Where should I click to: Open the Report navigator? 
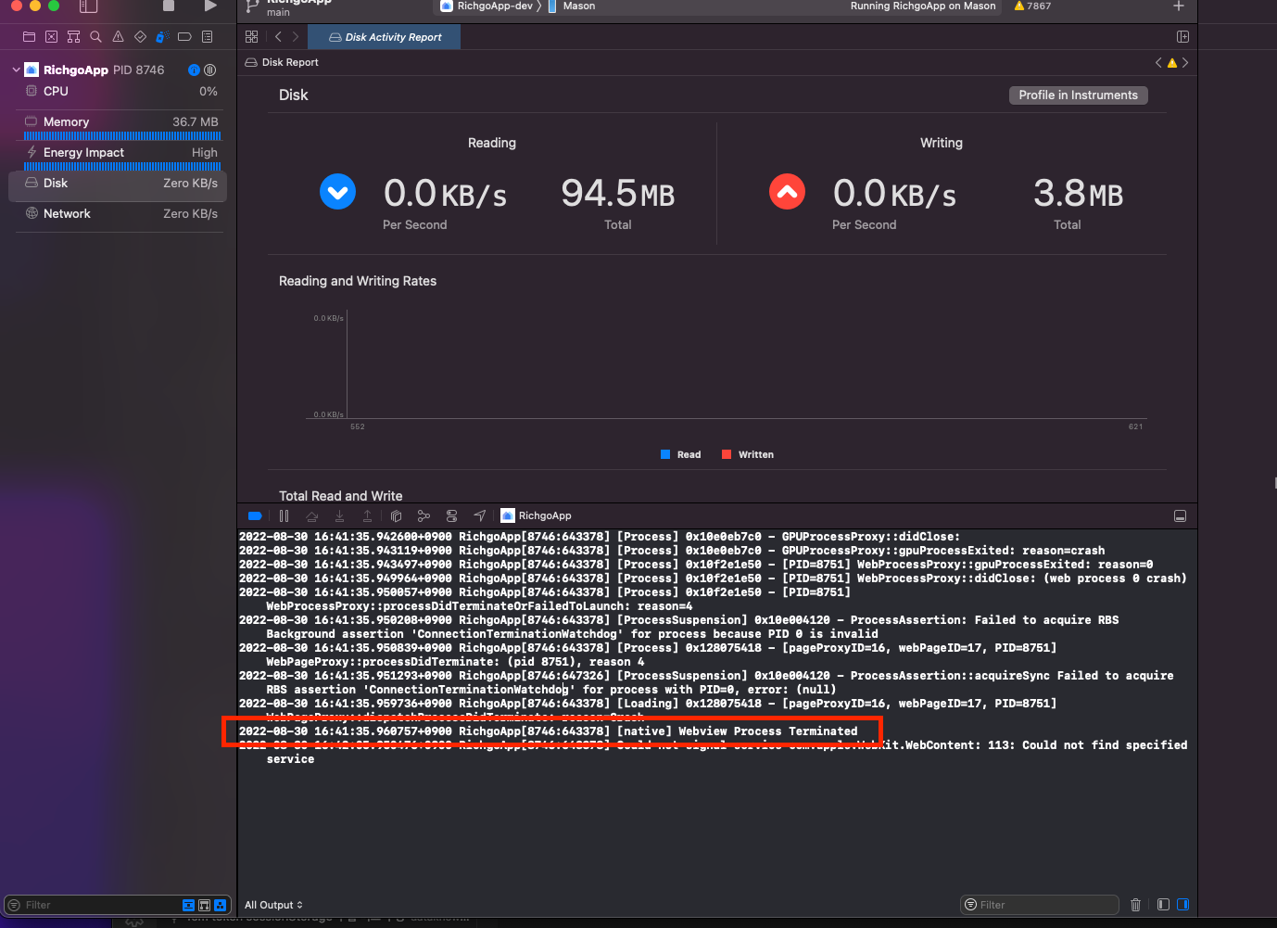pos(207,37)
